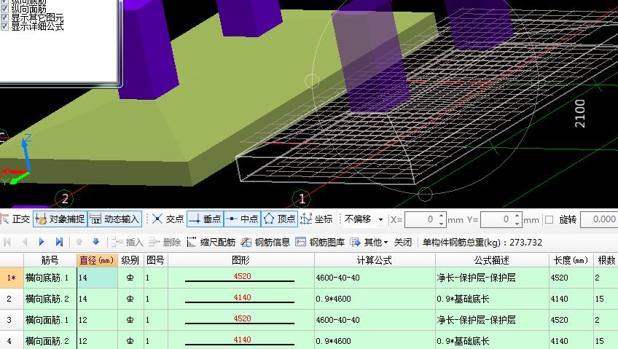Click 横向面筋.1 cell

tap(50, 320)
